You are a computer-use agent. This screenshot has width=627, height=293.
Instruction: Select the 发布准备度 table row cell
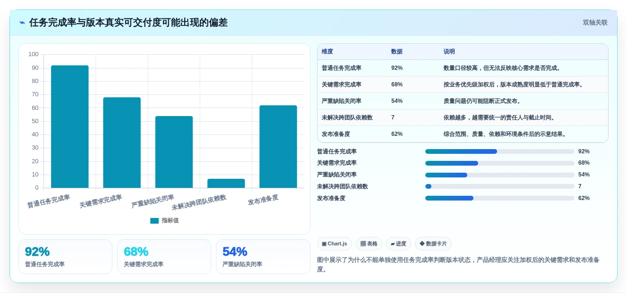point(336,134)
